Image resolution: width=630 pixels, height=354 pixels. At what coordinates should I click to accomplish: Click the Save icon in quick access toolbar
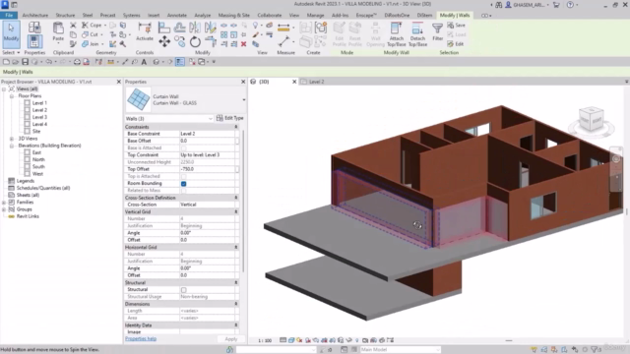click(25, 62)
